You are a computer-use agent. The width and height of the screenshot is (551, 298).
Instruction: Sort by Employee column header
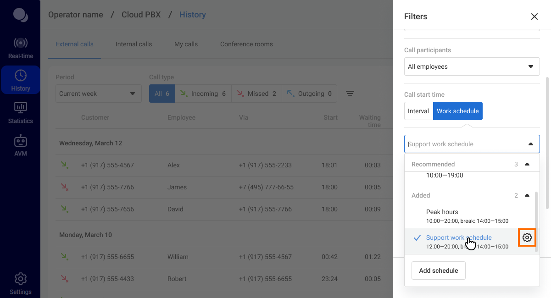click(x=181, y=117)
